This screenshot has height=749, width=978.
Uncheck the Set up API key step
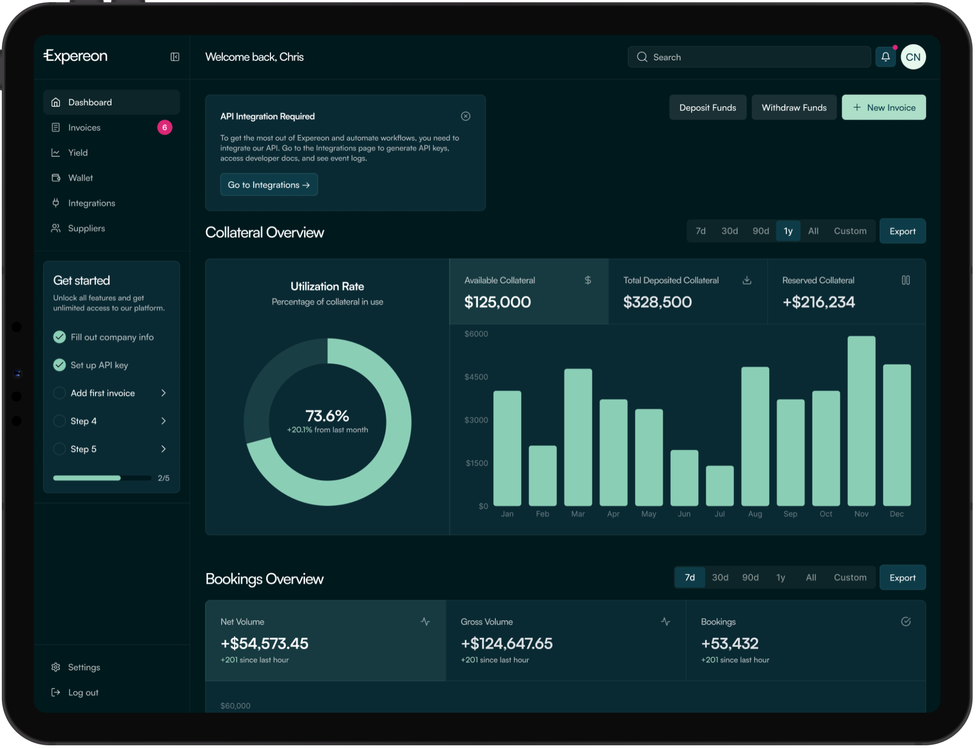[60, 365]
